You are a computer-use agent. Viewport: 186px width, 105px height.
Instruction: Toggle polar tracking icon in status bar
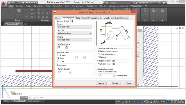[x=126, y=102]
